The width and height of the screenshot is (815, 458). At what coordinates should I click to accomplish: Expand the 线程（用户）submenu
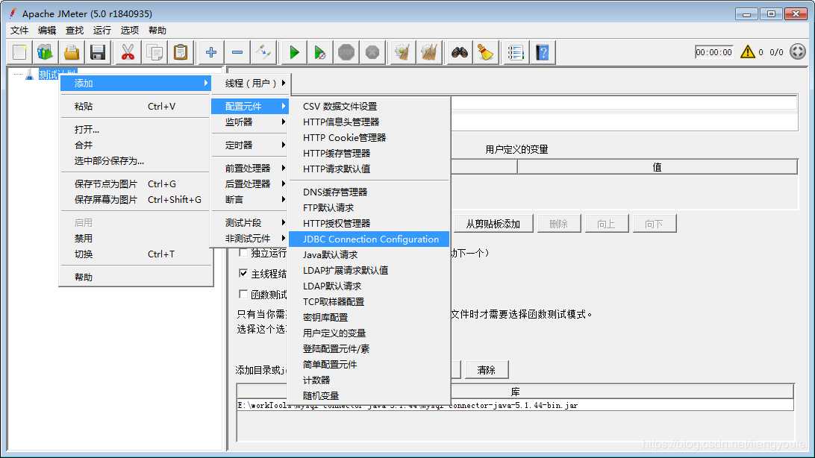(x=251, y=83)
